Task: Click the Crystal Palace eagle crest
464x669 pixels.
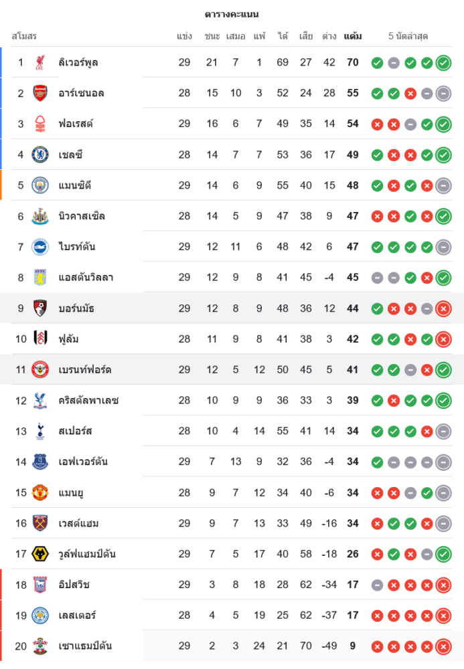Action: click(40, 400)
